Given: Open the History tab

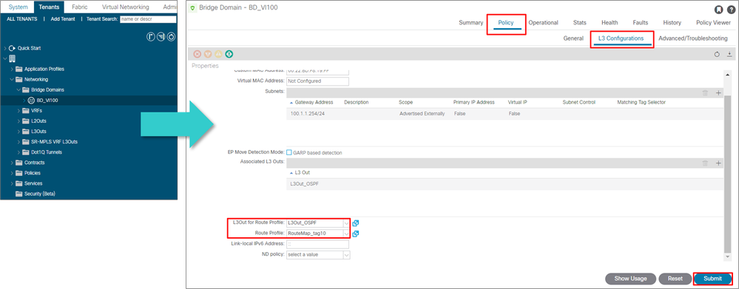Looking at the screenshot, I should pos(672,23).
